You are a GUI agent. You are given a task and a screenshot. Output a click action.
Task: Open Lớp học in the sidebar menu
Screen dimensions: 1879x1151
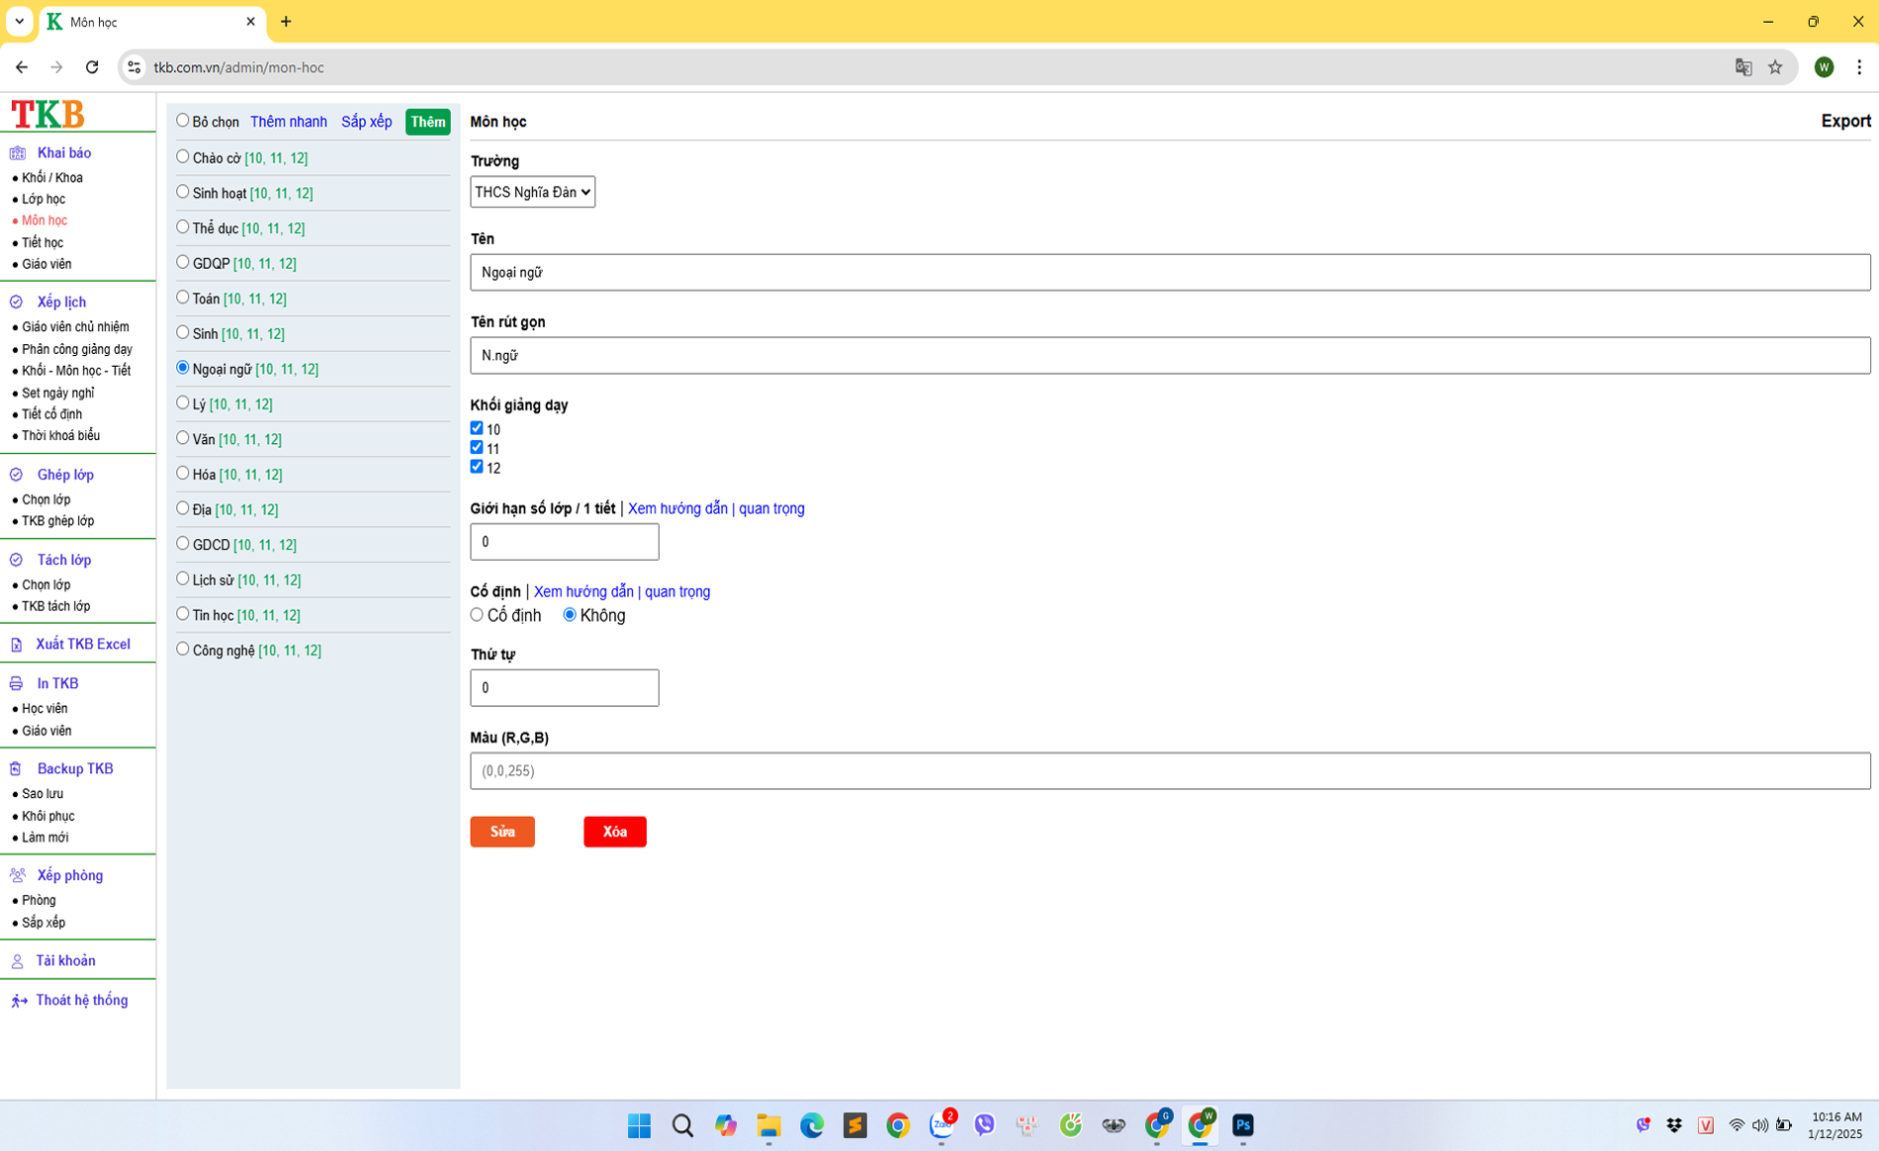point(44,199)
